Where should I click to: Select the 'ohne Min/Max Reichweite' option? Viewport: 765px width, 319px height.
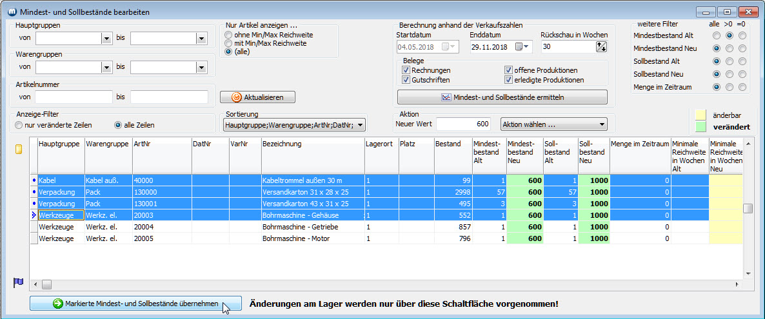point(228,35)
